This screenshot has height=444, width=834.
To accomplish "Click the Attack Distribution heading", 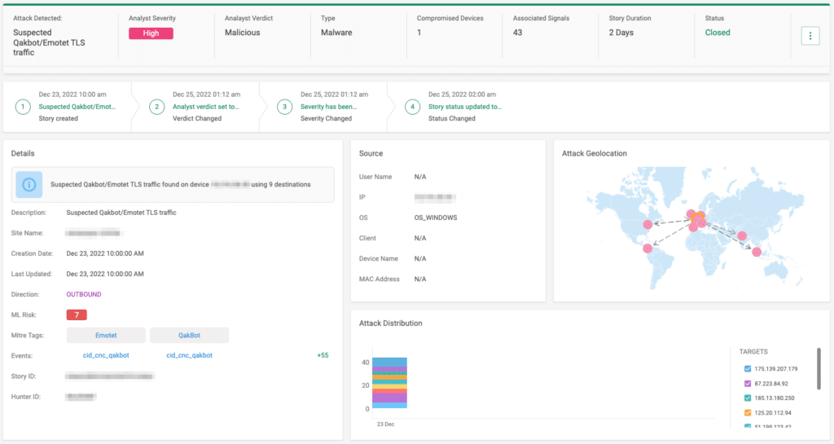I will coord(390,323).
